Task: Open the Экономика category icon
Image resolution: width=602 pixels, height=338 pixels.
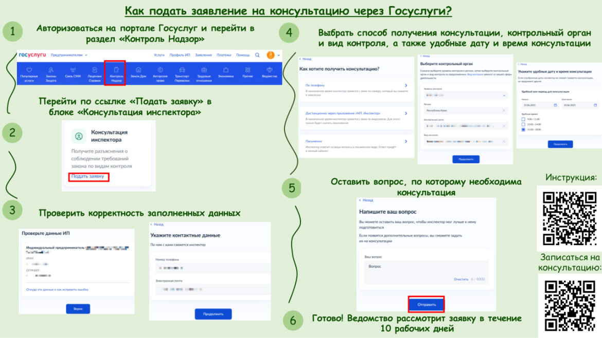Action: point(226,70)
